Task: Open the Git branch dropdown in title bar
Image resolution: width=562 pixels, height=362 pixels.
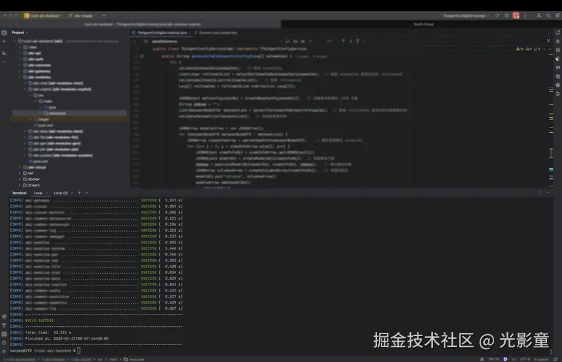Action: tap(83, 16)
